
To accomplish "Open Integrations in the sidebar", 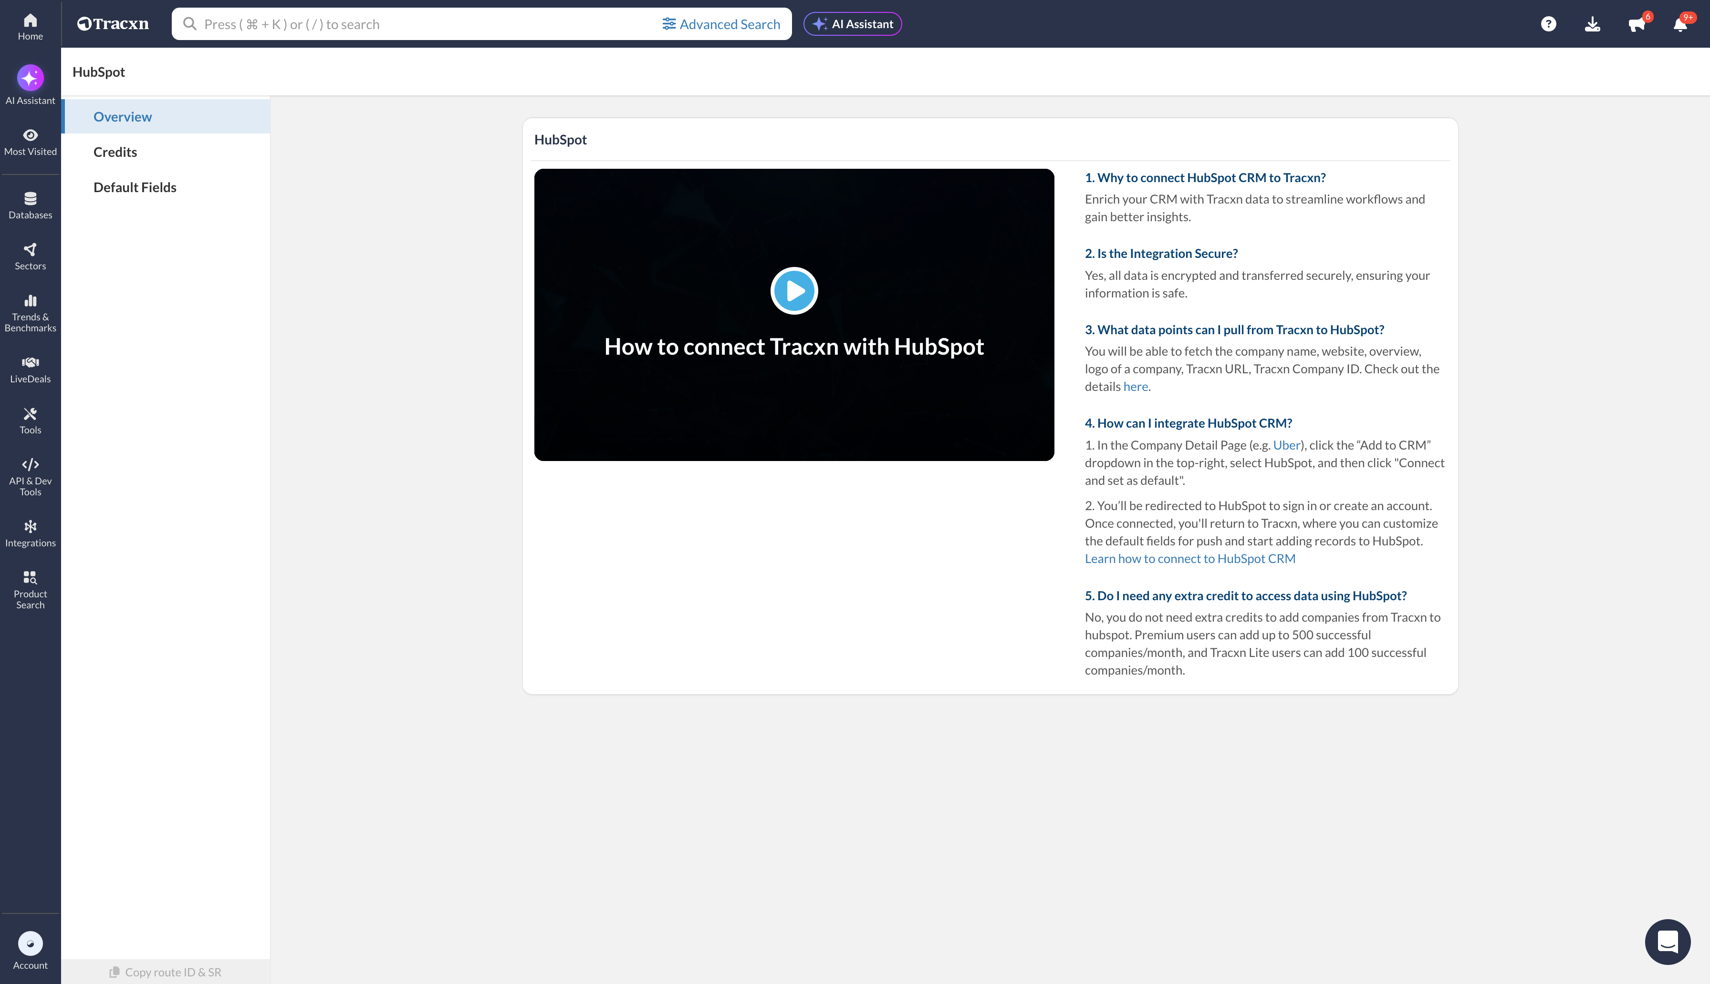I will tap(31, 533).
